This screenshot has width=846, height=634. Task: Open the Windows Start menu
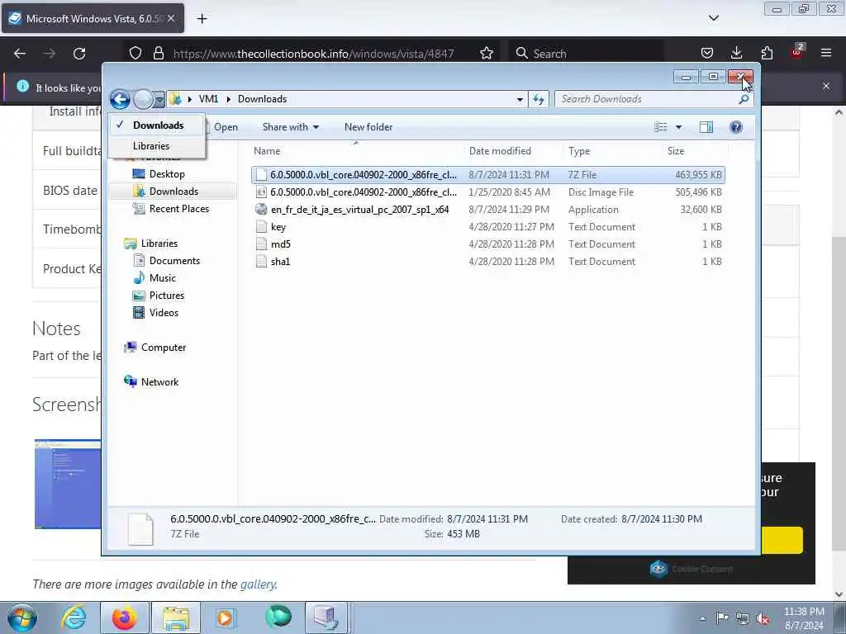tap(22, 617)
